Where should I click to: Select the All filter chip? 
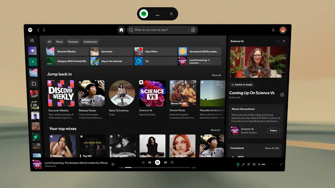tap(49, 42)
